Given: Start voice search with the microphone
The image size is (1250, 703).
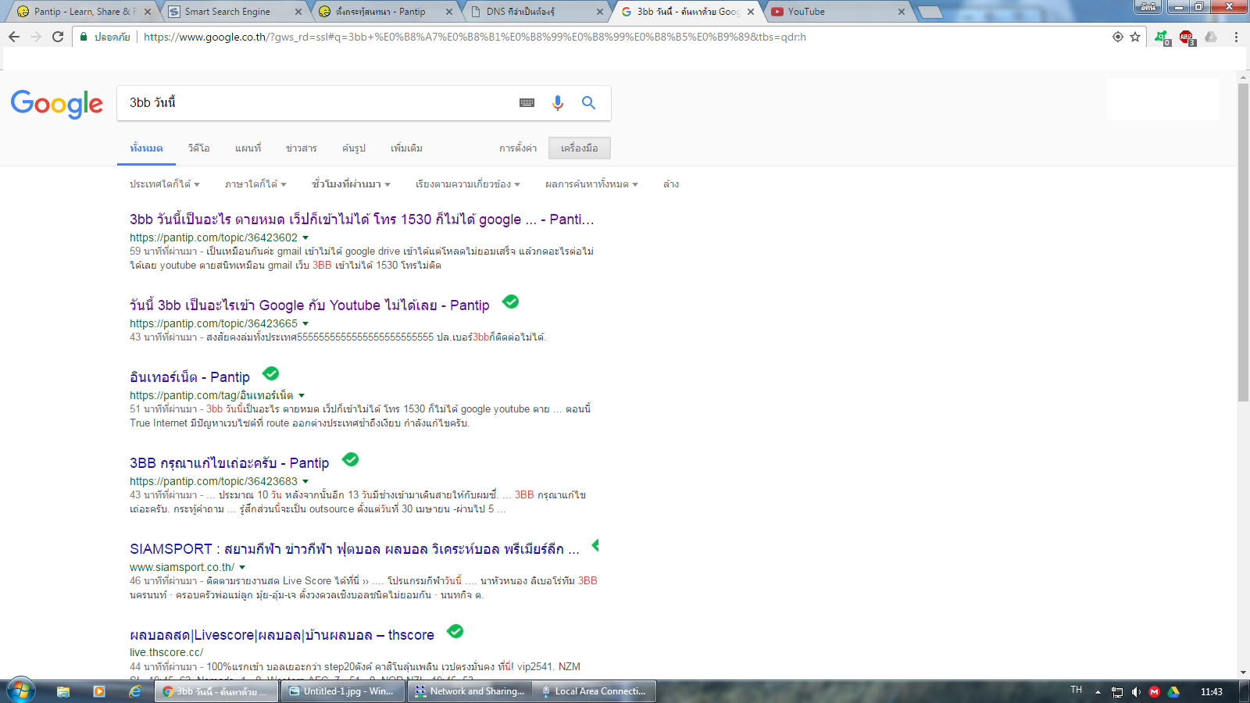Looking at the screenshot, I should pyautogui.click(x=557, y=102).
